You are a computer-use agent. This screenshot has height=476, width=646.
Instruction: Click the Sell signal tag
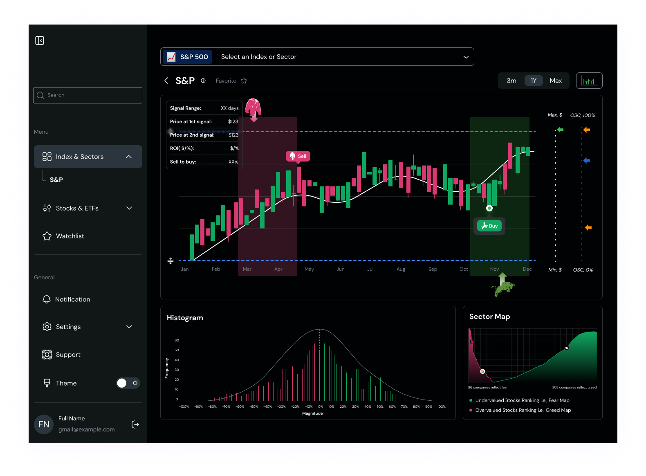tap(298, 156)
